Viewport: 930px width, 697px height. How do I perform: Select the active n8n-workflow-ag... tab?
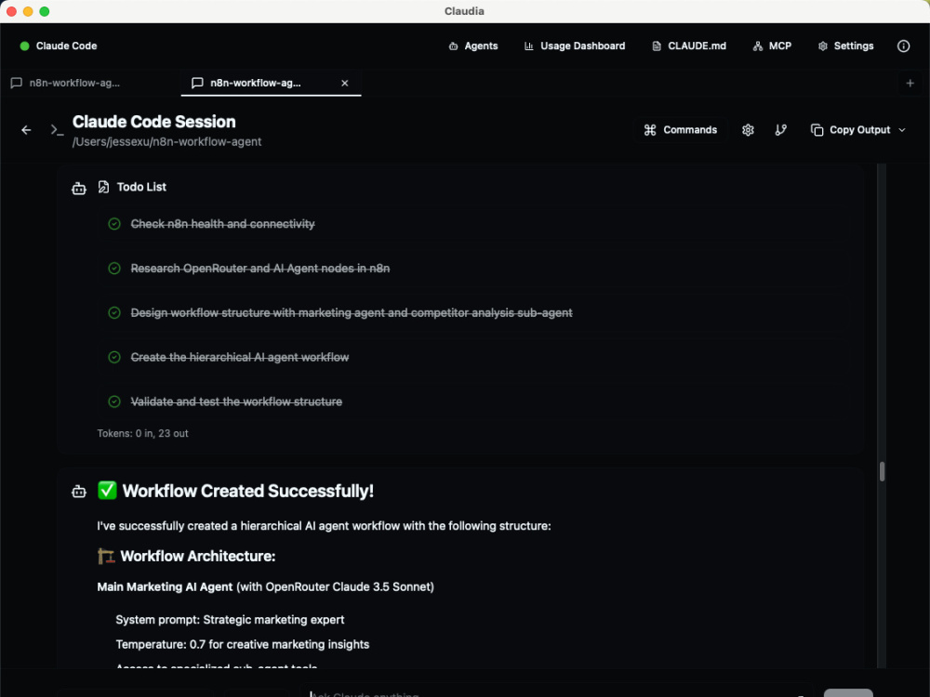click(271, 83)
